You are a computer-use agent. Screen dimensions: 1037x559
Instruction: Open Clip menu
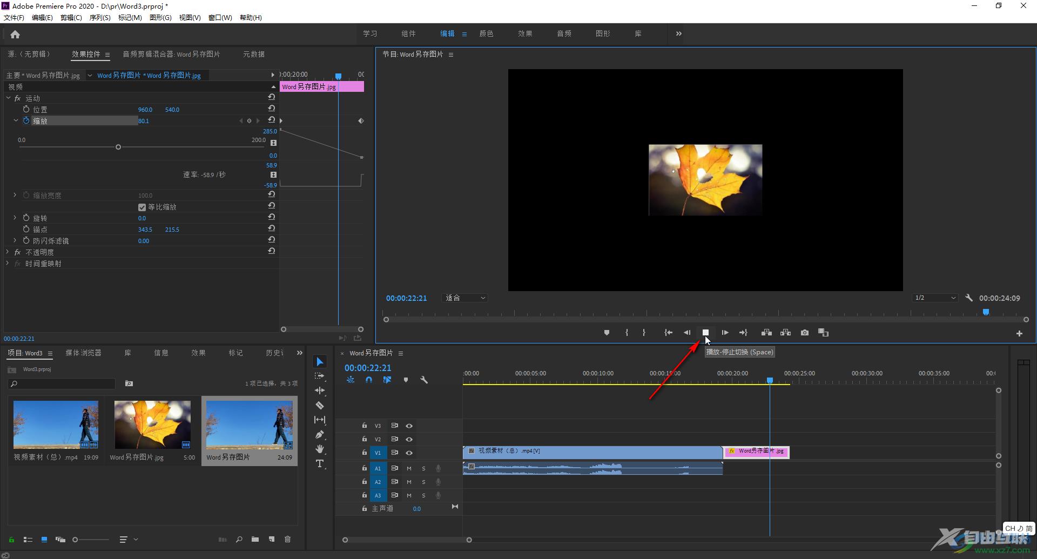coord(71,17)
